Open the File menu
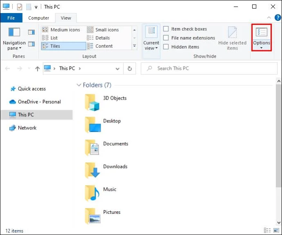This screenshot has height=235, width=282. (11, 18)
